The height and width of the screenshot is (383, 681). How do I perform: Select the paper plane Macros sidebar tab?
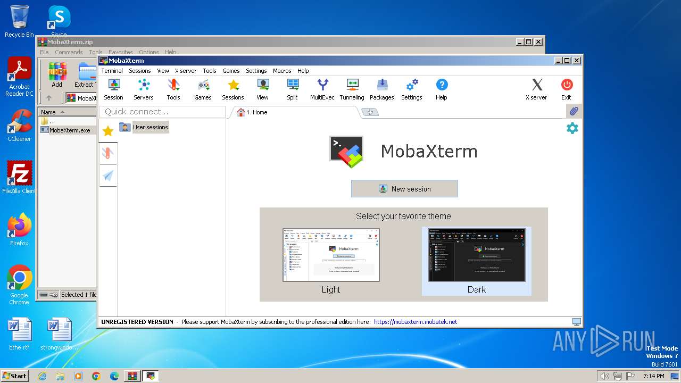coord(108,176)
